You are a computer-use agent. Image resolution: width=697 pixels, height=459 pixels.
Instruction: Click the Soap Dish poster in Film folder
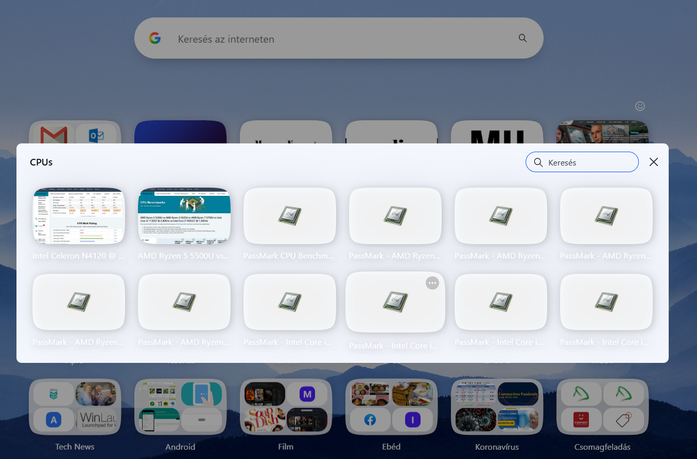(x=265, y=420)
